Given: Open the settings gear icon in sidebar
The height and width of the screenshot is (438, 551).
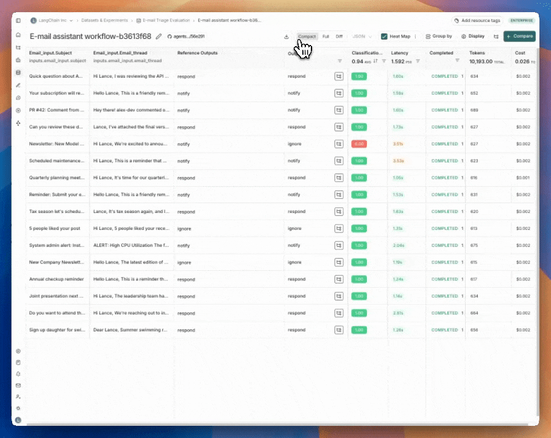Looking at the screenshot, I should click(18, 408).
